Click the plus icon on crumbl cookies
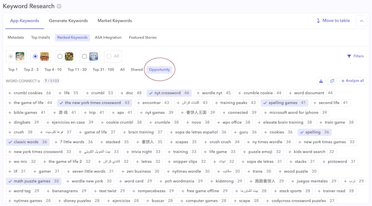The image size is (372, 206). [10, 93]
